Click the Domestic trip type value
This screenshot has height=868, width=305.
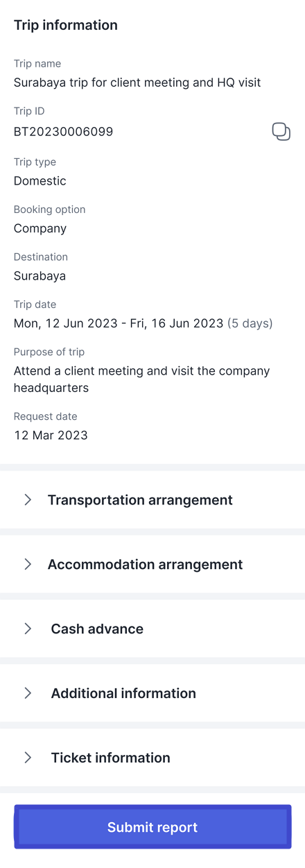tap(40, 181)
